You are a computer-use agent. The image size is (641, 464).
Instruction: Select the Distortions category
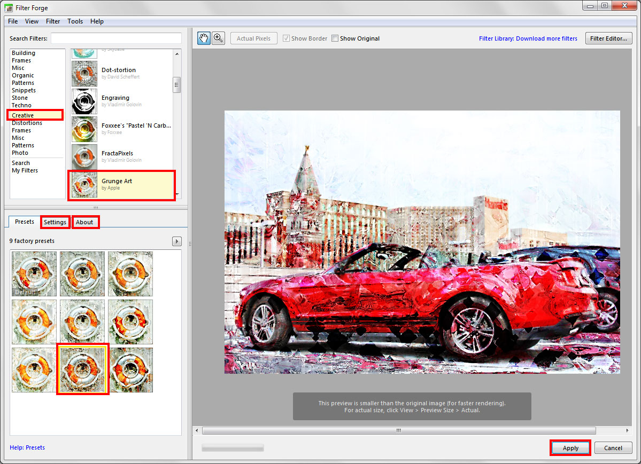pos(27,123)
